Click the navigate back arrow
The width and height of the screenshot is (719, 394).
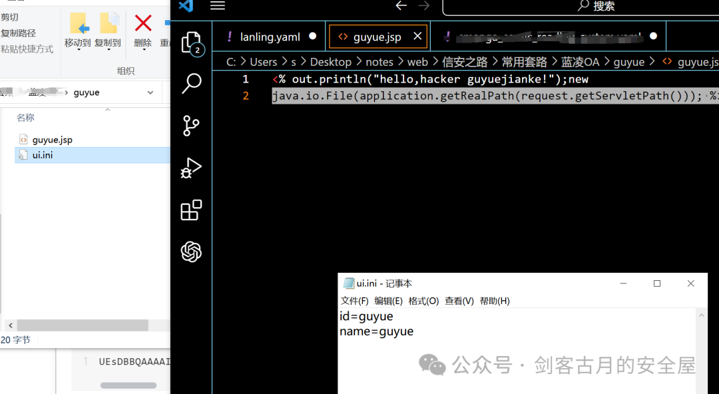pos(401,6)
